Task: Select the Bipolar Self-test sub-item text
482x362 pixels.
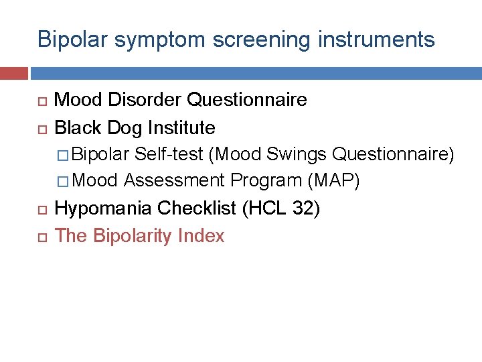Action: (x=262, y=154)
